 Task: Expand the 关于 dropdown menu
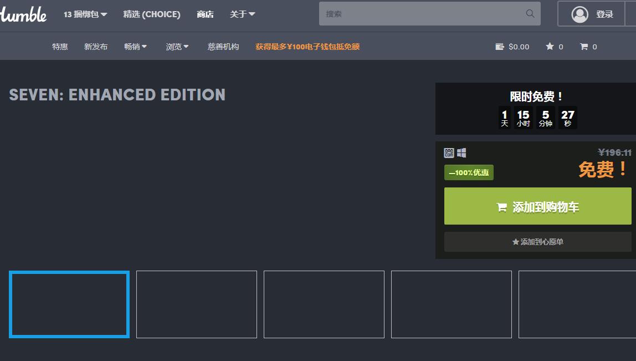click(x=242, y=14)
